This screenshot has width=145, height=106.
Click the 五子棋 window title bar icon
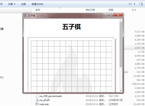(25, 16)
